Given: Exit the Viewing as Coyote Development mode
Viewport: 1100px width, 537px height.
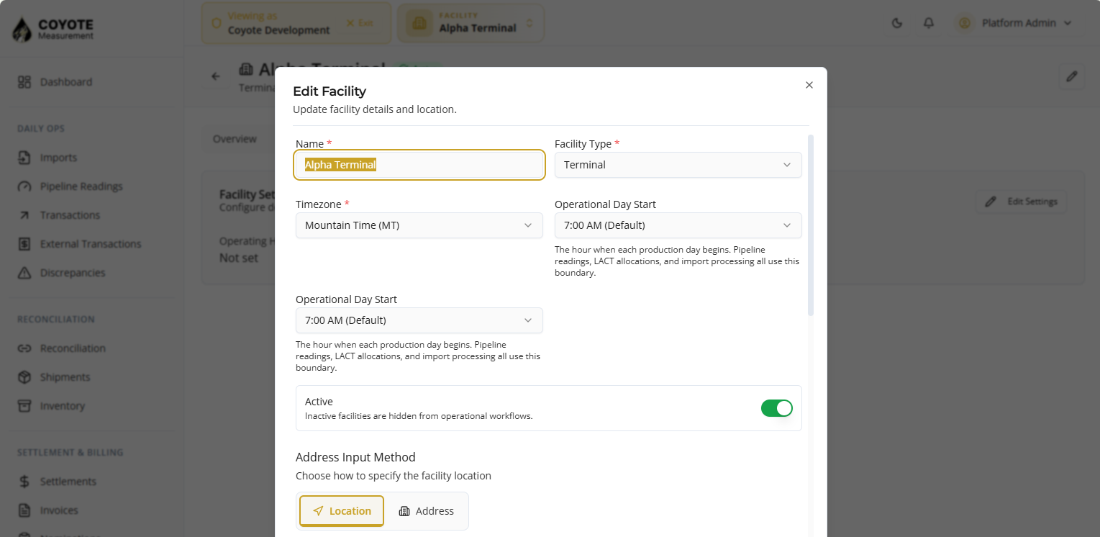Looking at the screenshot, I should (360, 23).
